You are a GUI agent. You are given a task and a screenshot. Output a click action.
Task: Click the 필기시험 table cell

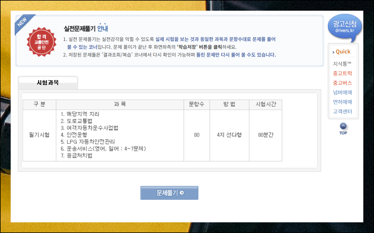40,135
